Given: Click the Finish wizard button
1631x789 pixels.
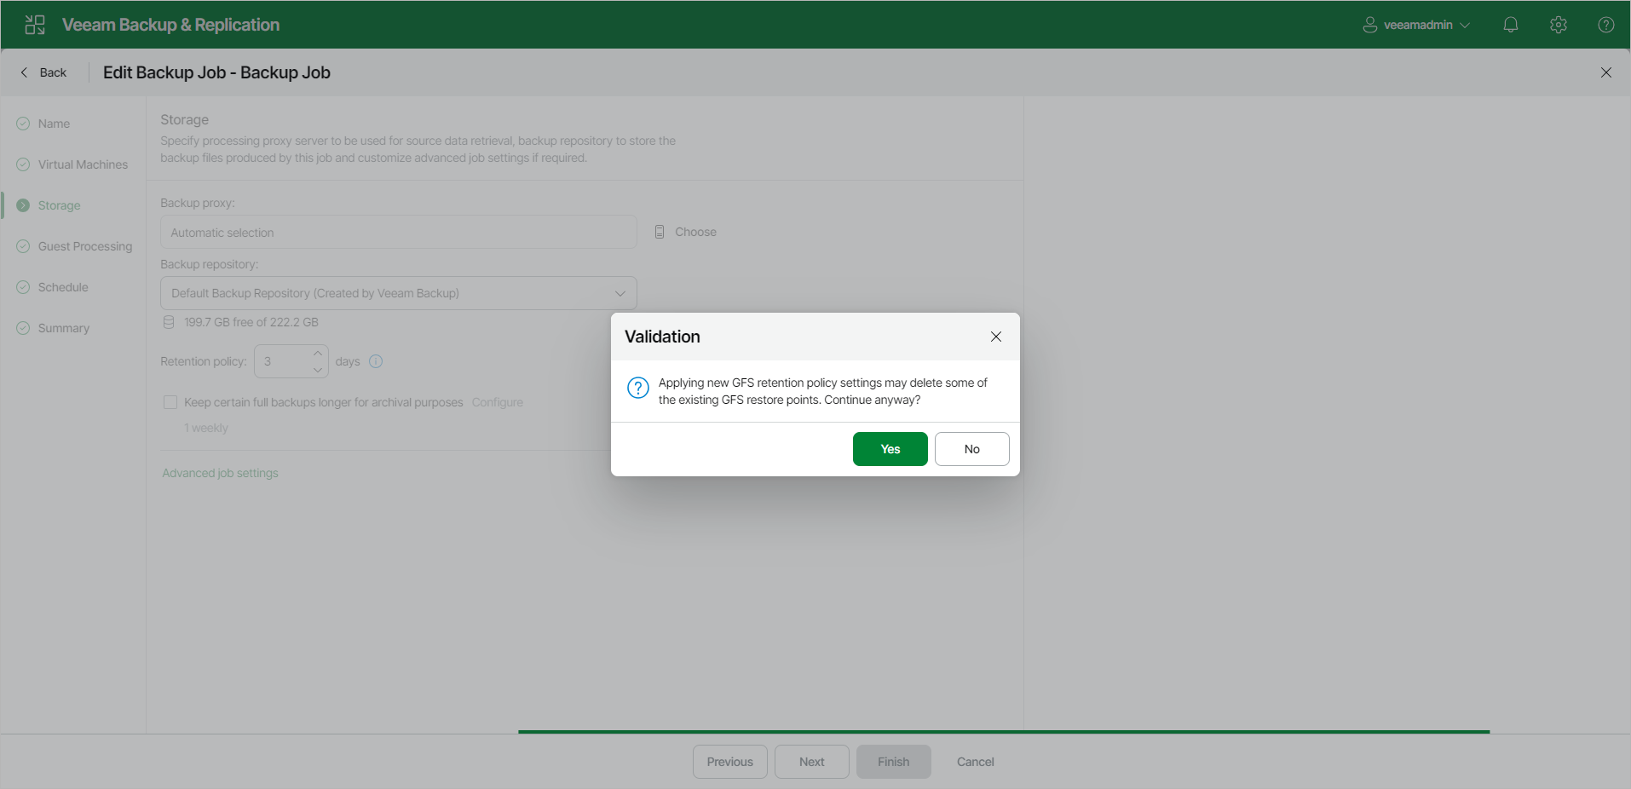Looking at the screenshot, I should coord(894,762).
